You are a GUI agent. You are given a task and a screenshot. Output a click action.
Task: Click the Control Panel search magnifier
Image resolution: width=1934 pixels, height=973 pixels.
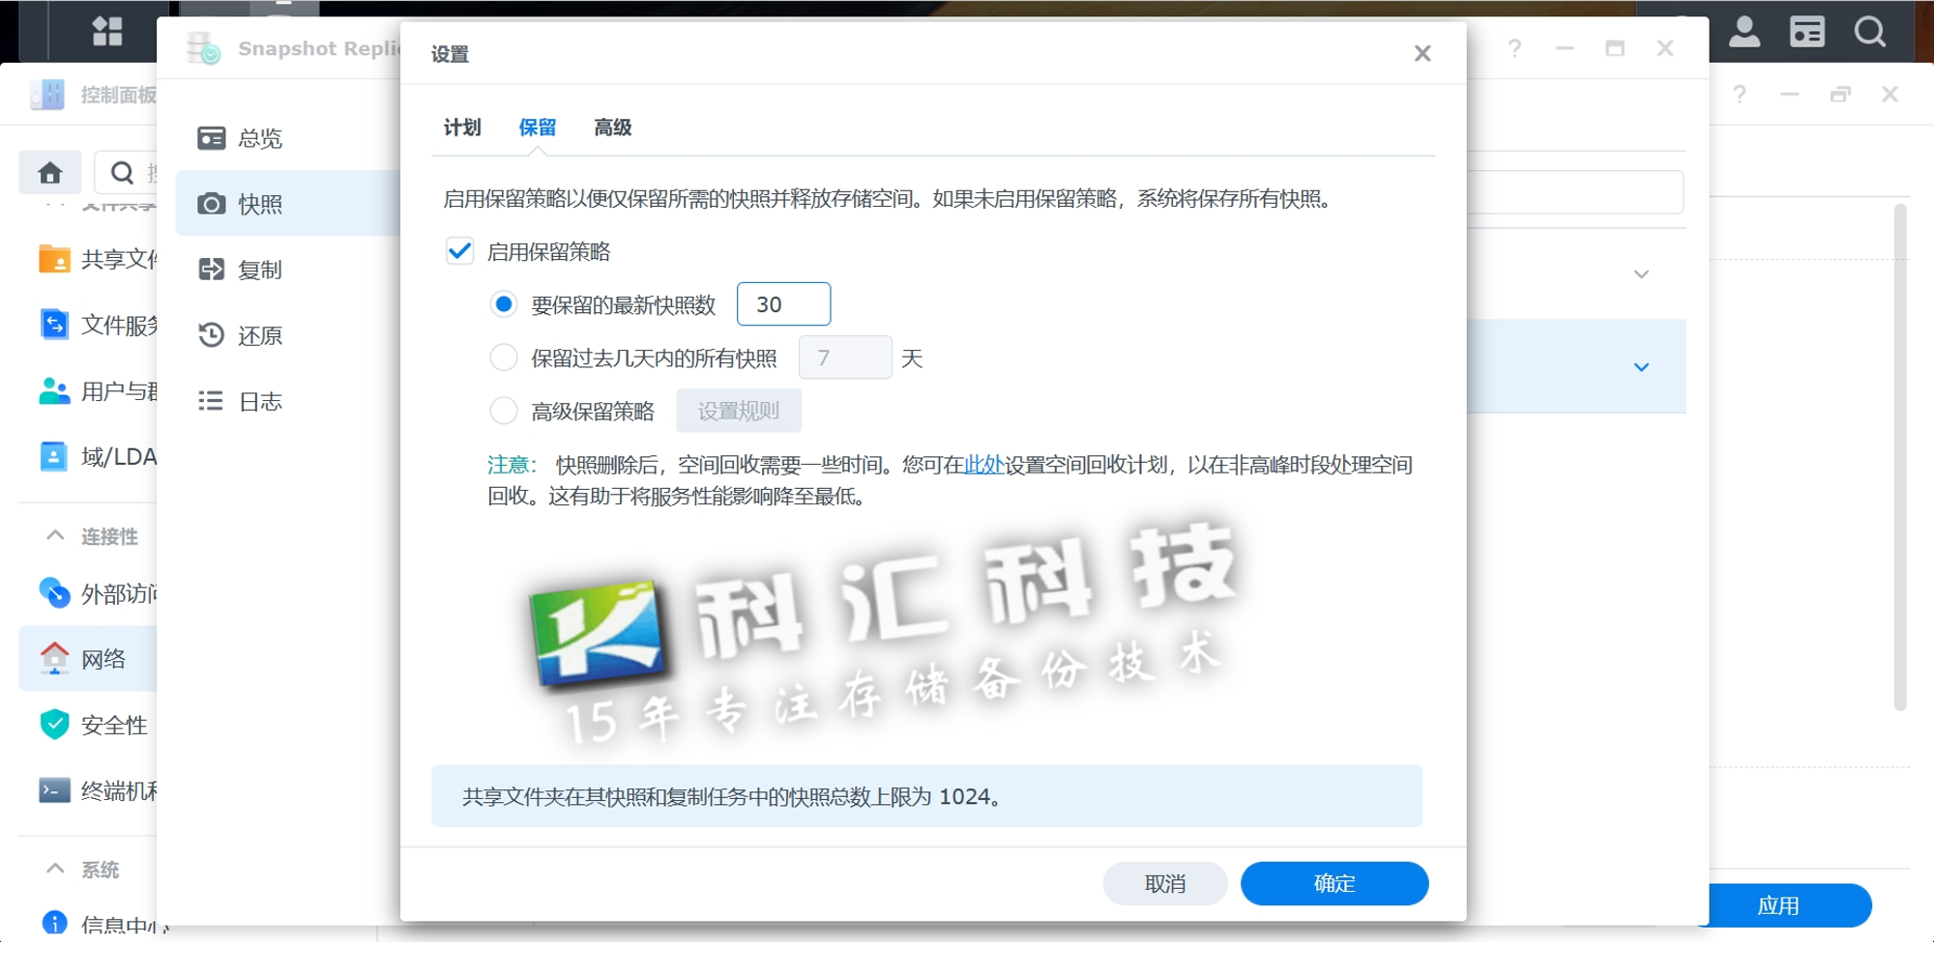click(x=122, y=173)
